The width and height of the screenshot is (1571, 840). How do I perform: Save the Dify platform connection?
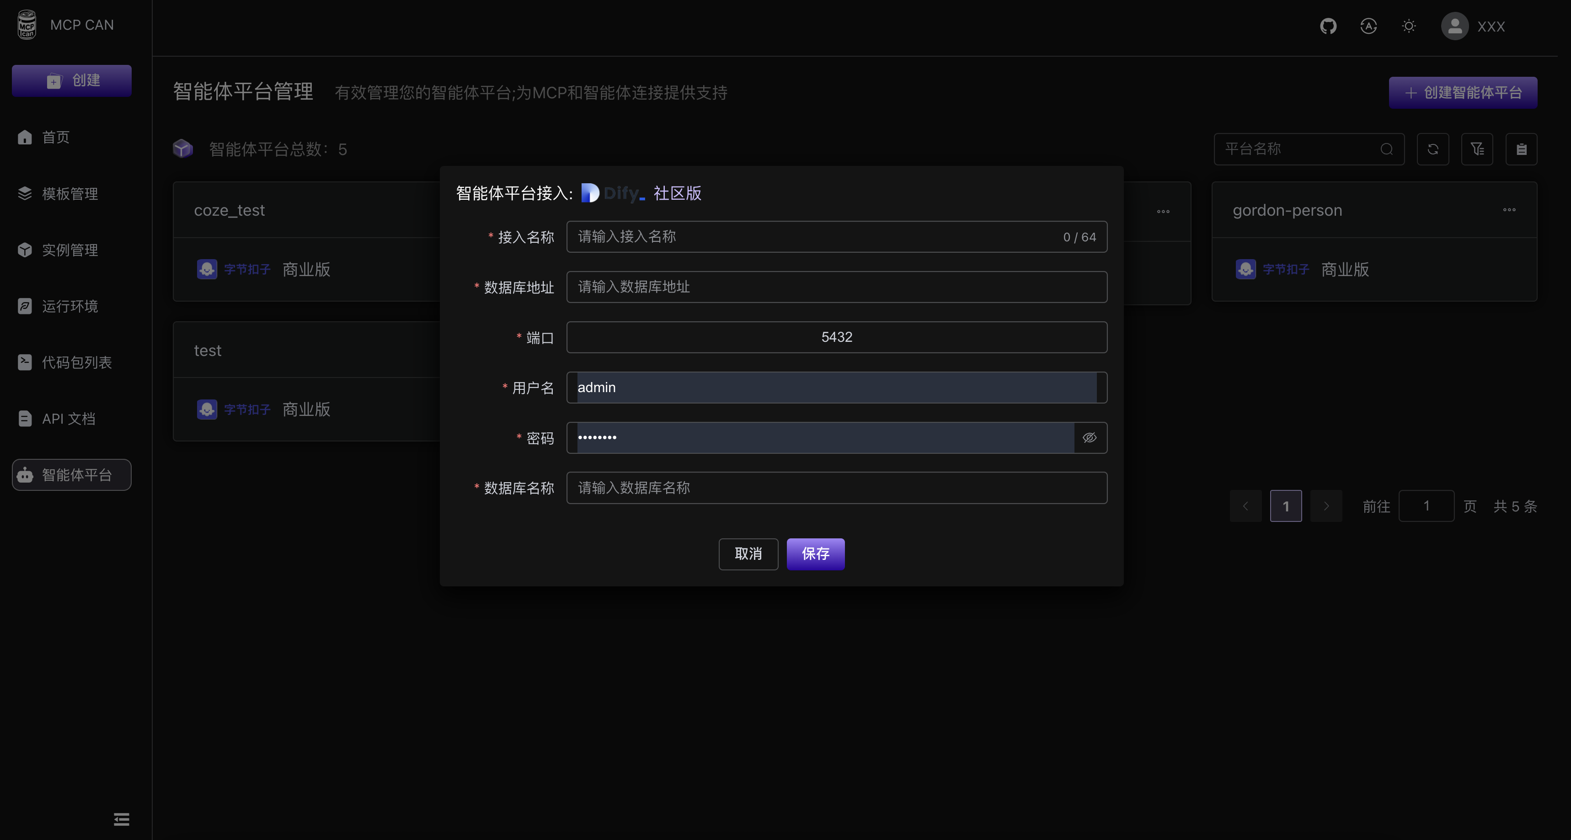pyautogui.click(x=815, y=554)
